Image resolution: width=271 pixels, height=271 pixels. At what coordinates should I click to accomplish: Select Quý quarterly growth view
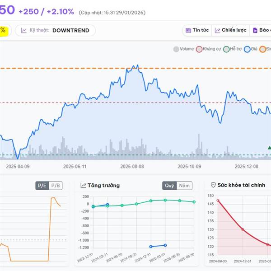[169, 186]
